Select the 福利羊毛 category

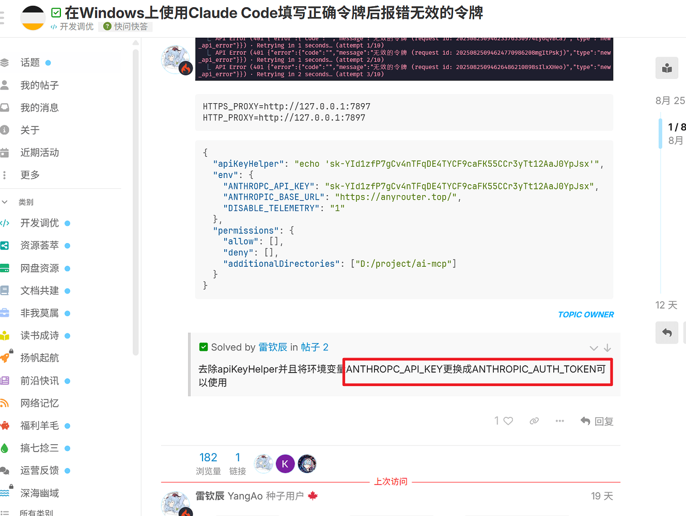(x=39, y=426)
